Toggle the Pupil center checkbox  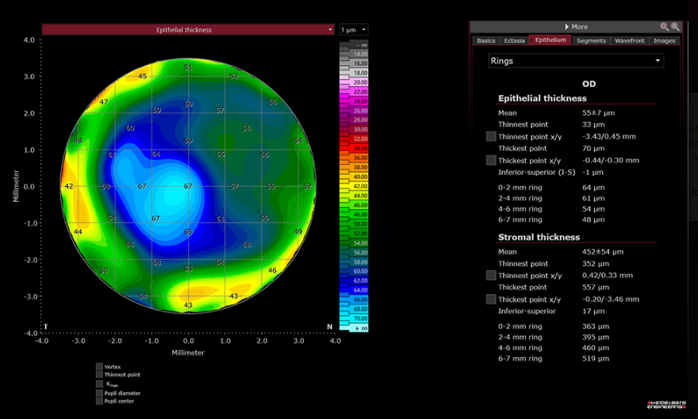[x=99, y=402]
